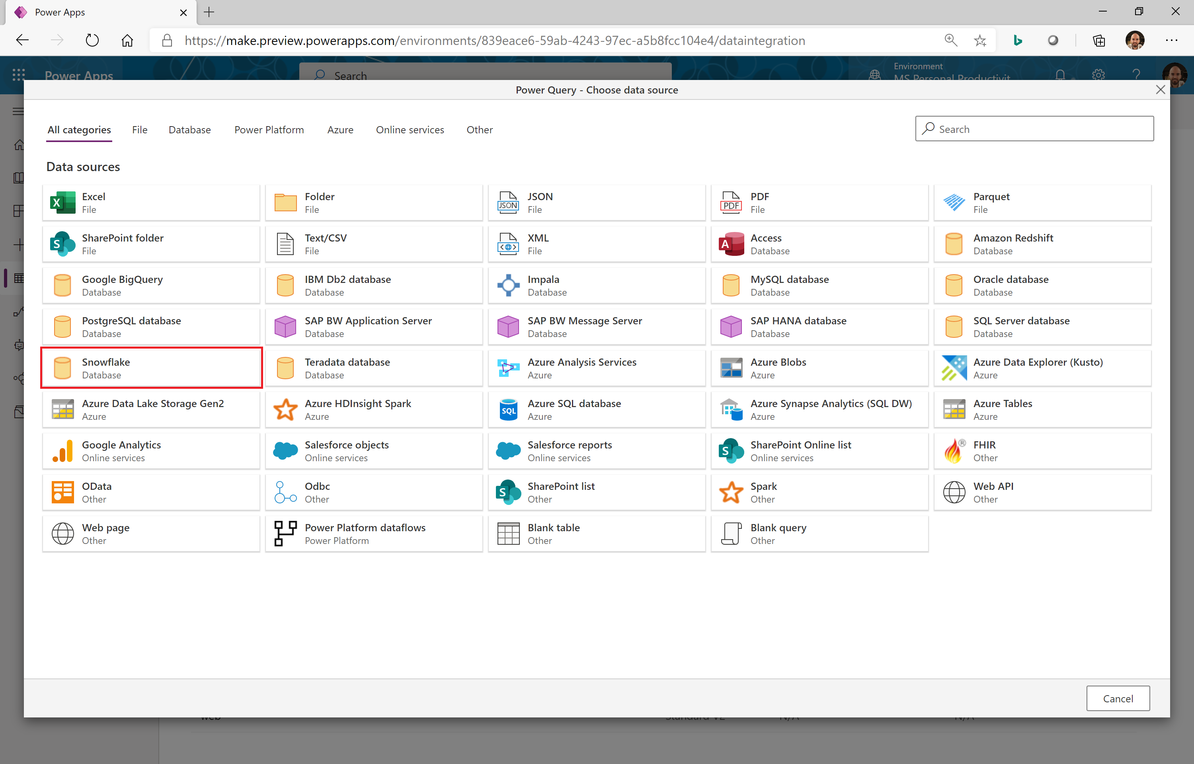Select the Azure Data Explorer (Kusto) icon
This screenshot has width=1194, height=764.
pos(954,368)
